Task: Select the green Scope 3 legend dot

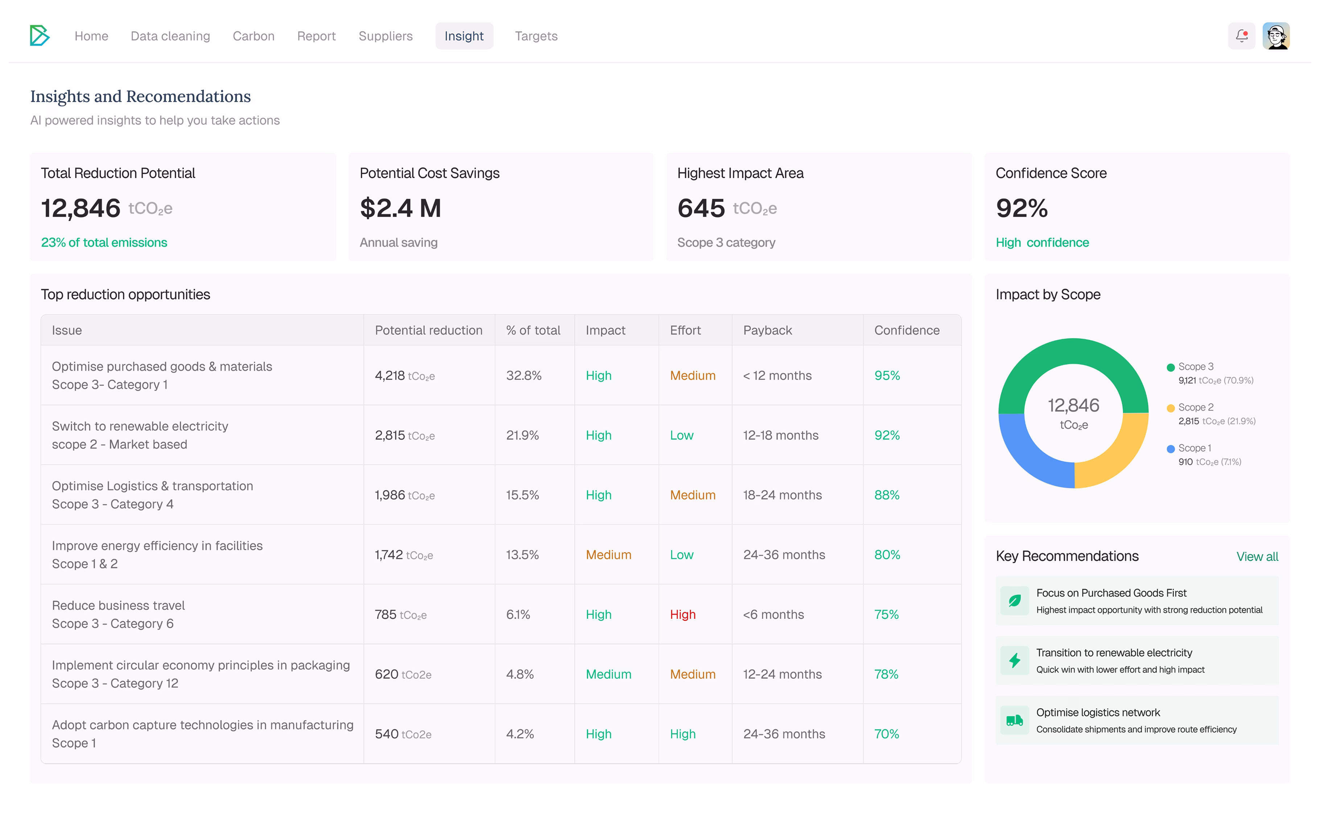Action: coord(1170,367)
